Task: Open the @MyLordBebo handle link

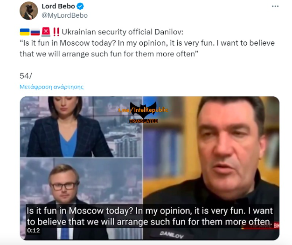Action: click(64, 15)
